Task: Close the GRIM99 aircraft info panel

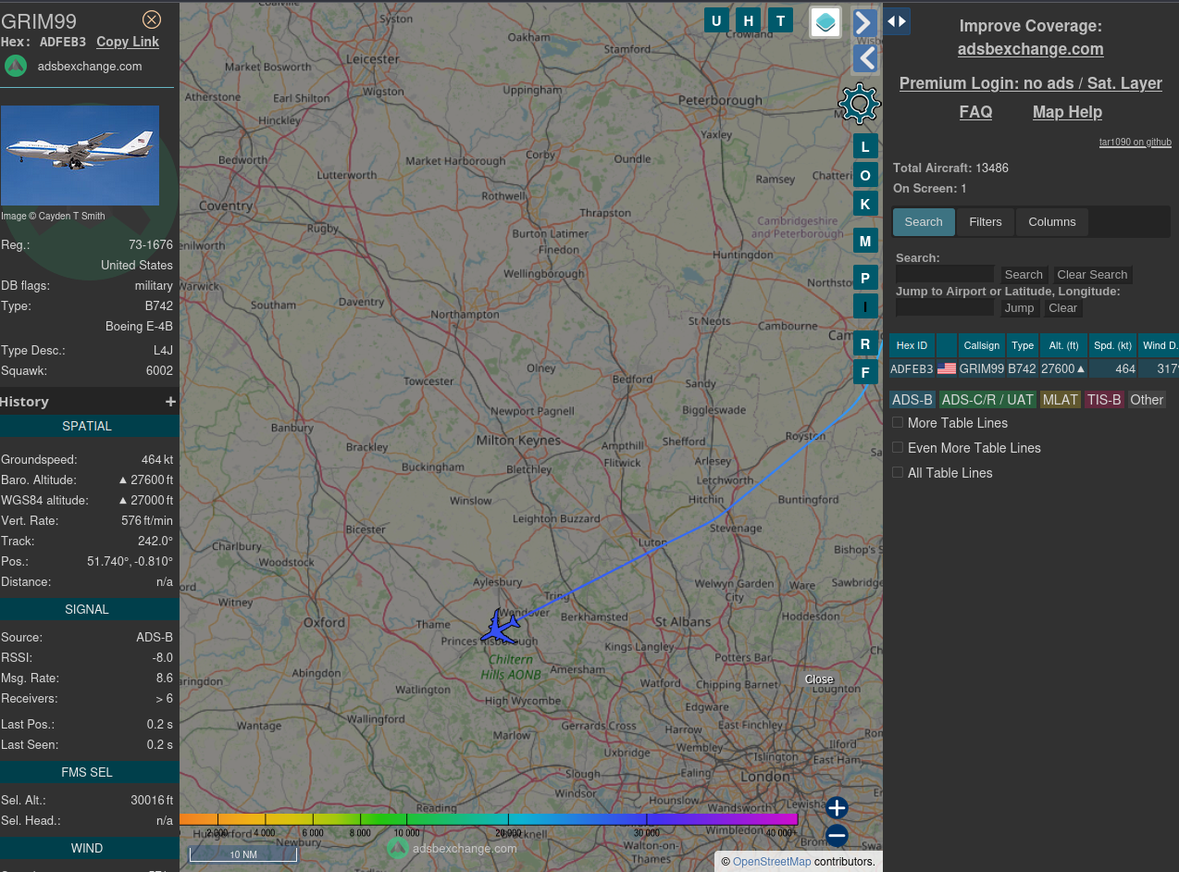Action: 152,19
